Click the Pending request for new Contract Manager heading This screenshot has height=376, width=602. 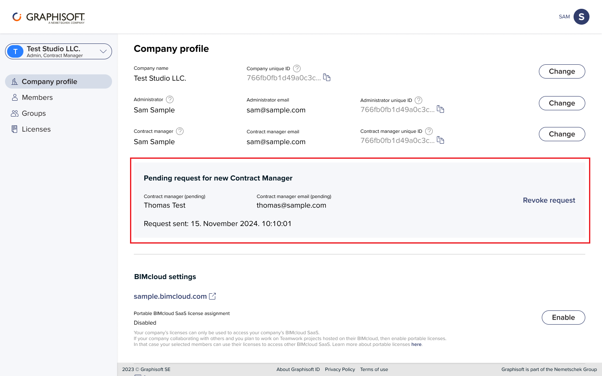tap(218, 178)
